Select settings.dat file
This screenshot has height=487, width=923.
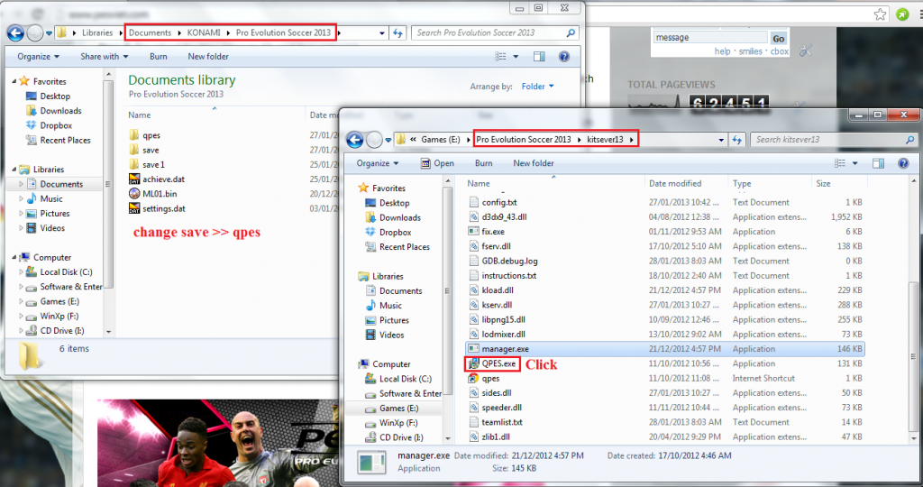coord(157,208)
